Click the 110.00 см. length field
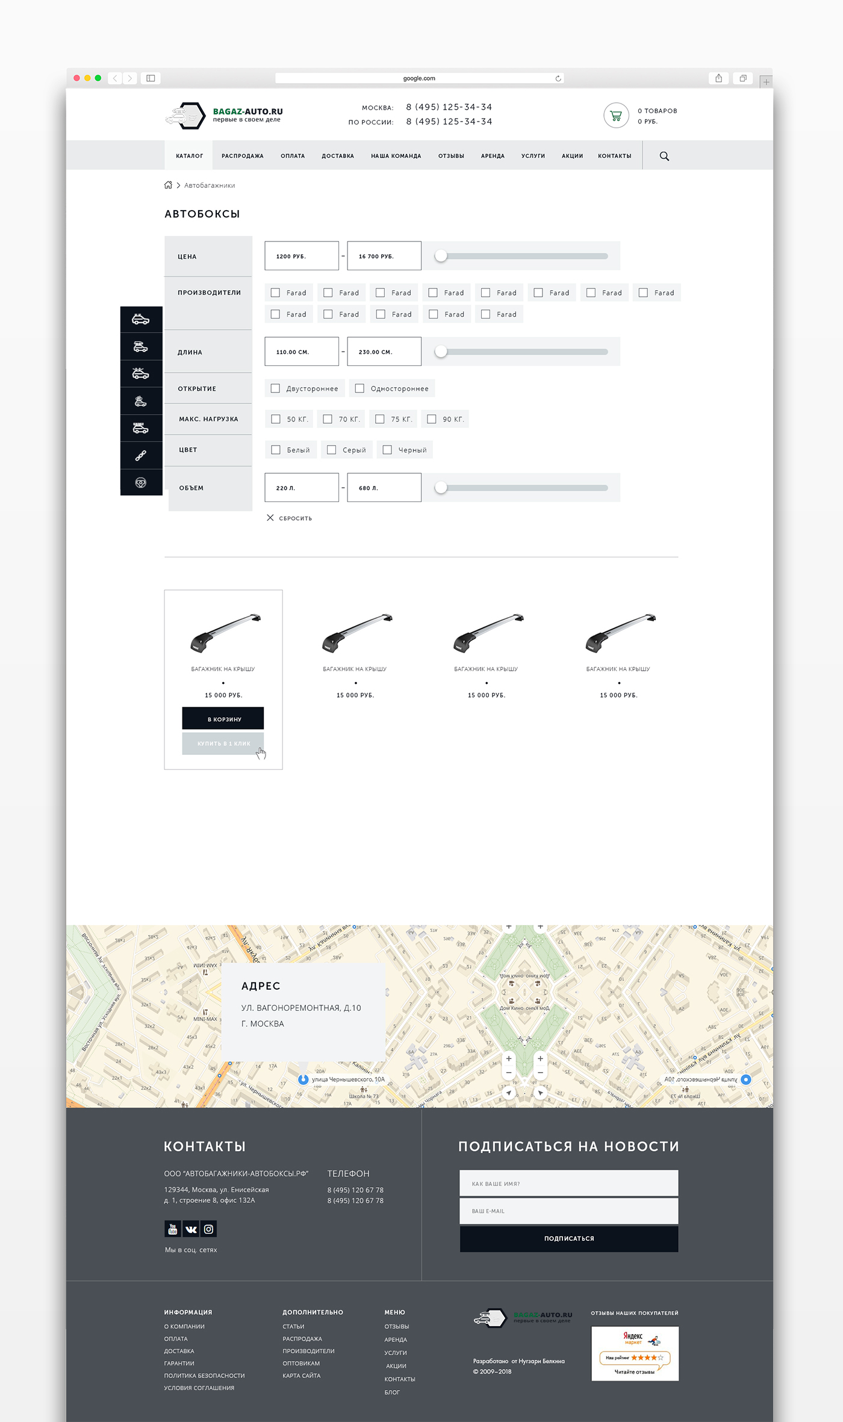The width and height of the screenshot is (843, 1422). [302, 352]
